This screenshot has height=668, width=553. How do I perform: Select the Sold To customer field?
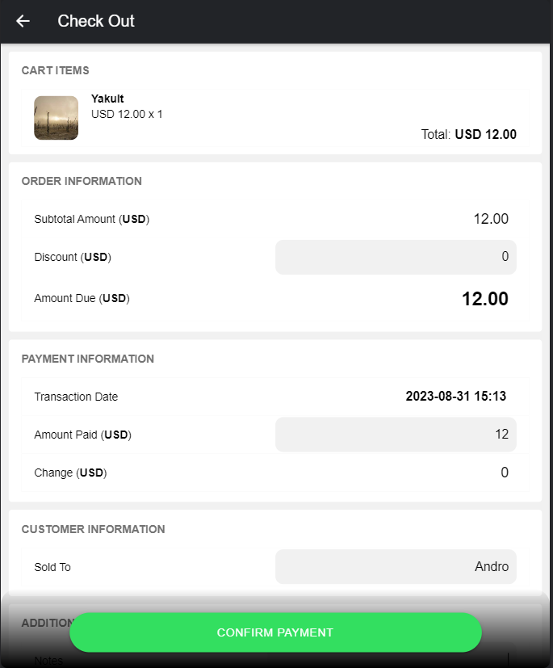(x=396, y=567)
